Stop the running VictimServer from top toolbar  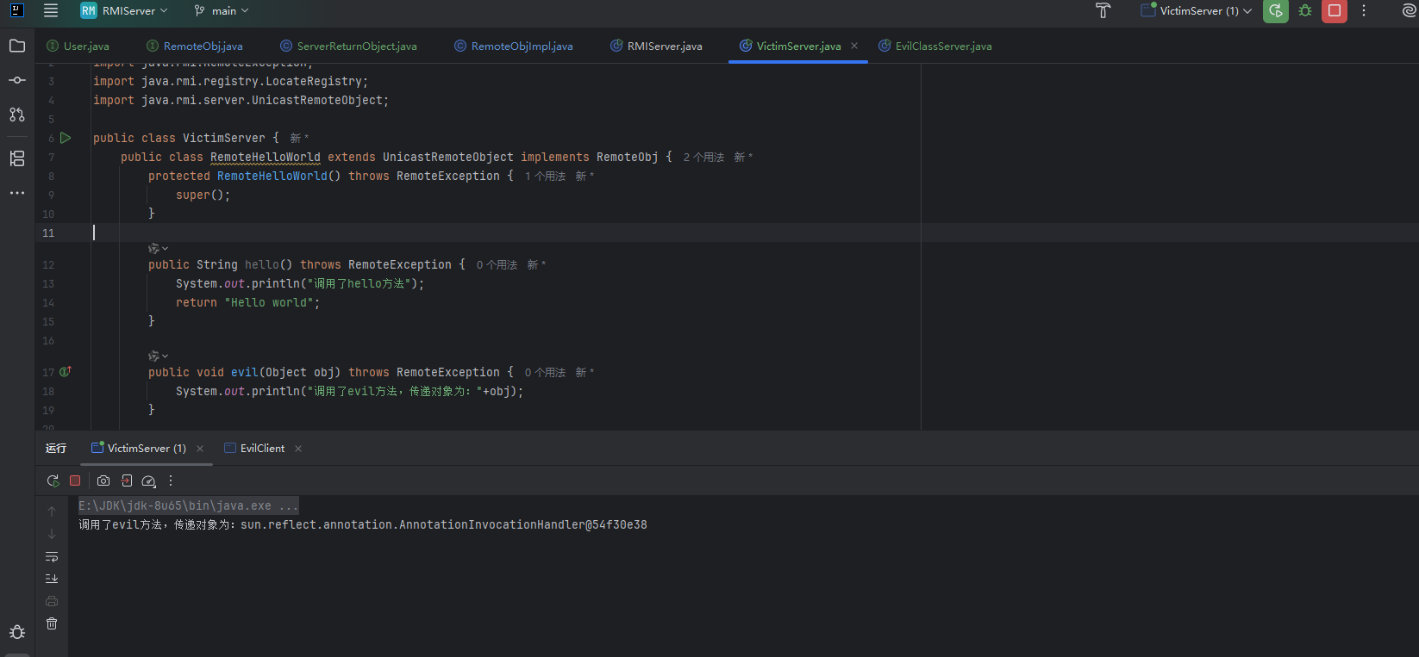(x=1334, y=11)
